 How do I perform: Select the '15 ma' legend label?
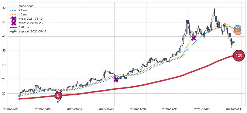click(22, 15)
